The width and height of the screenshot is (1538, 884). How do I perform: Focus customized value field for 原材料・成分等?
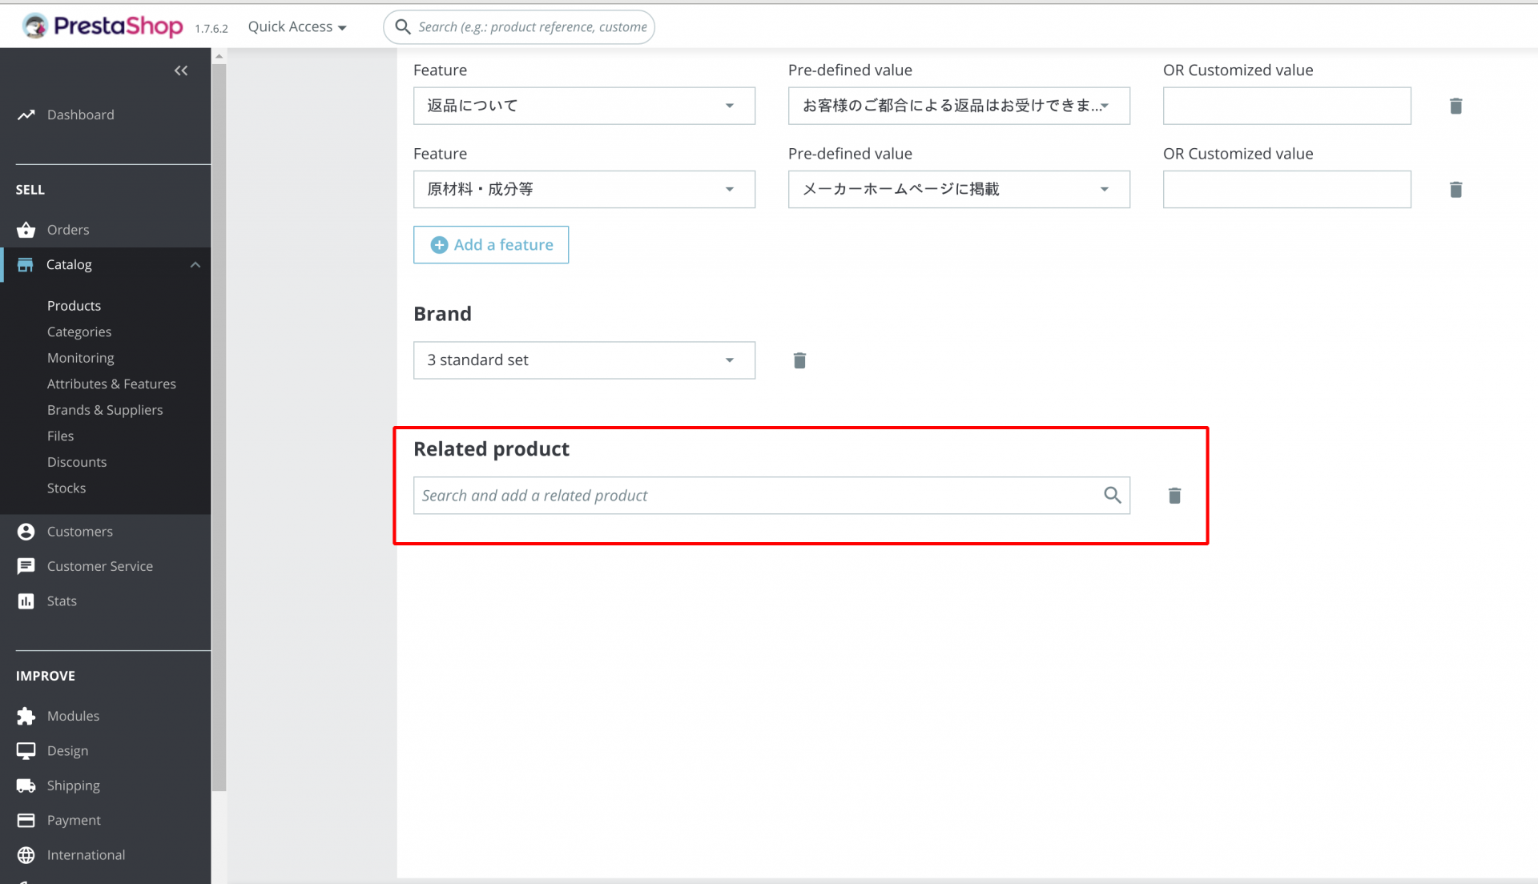click(x=1286, y=190)
